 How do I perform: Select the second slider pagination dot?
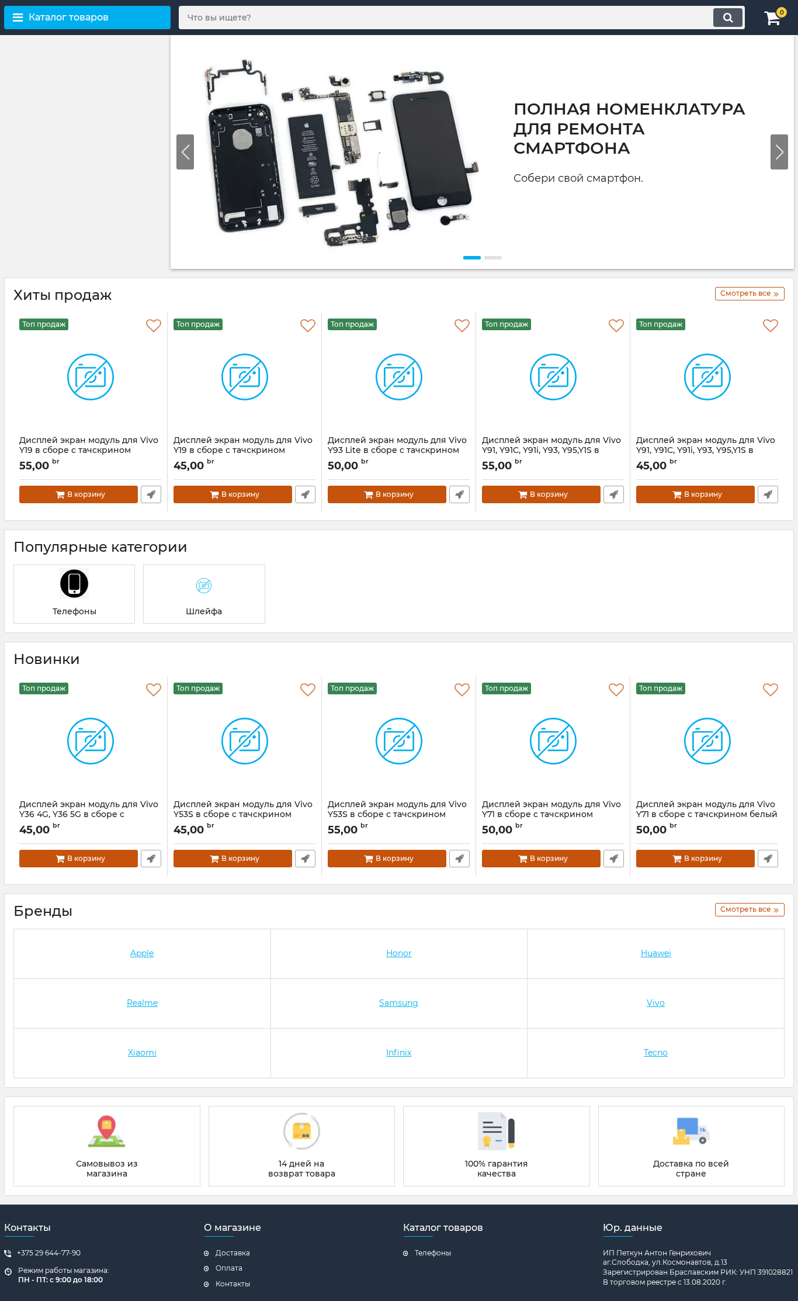click(493, 258)
